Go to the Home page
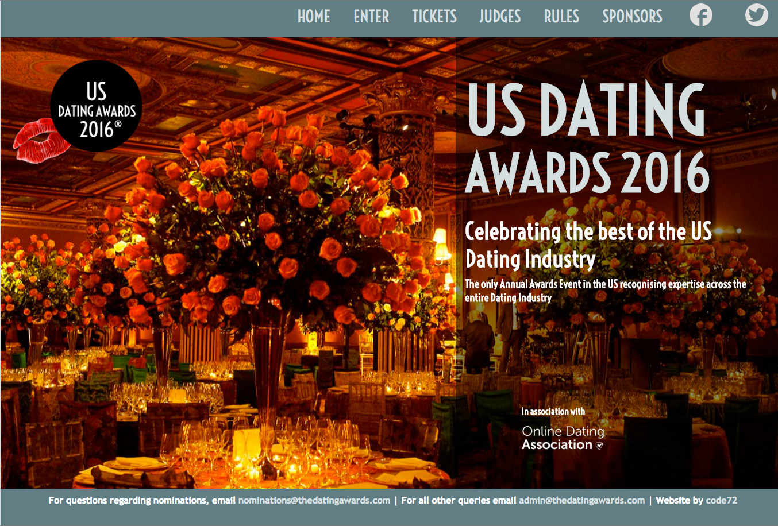The image size is (778, 526). click(314, 17)
